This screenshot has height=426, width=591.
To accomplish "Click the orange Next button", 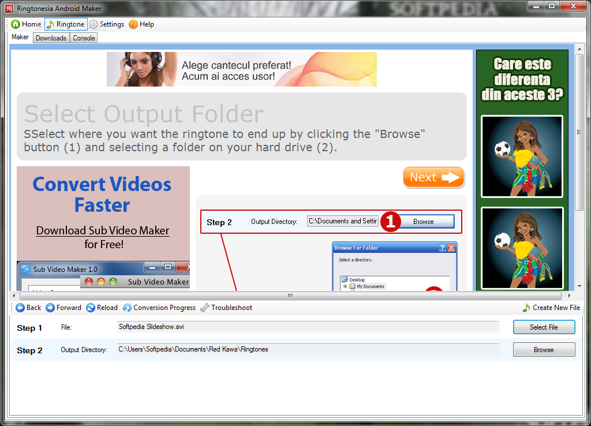I will pos(433,177).
